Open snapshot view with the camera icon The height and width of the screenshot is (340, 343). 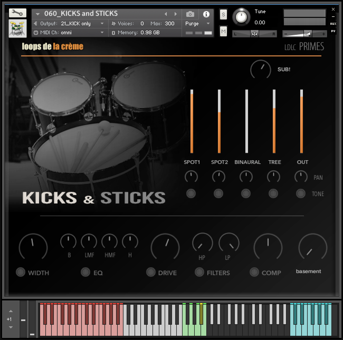190,14
